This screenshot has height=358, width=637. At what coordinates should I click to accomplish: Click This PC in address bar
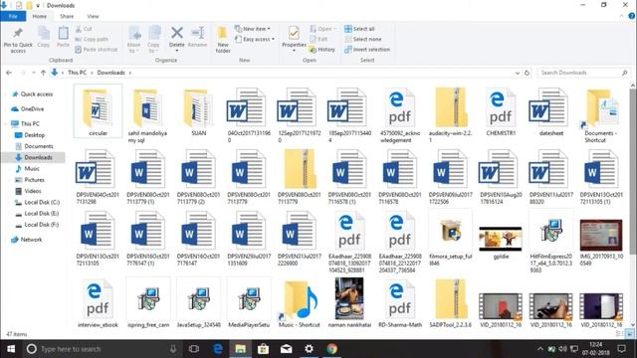click(78, 73)
